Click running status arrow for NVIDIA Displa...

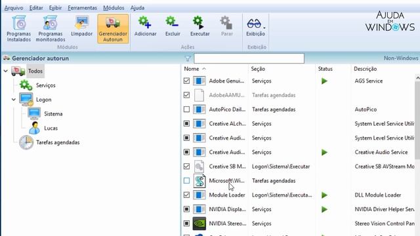pyautogui.click(x=324, y=209)
